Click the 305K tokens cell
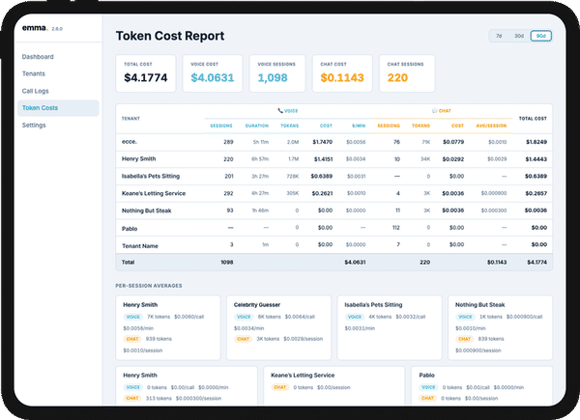 [293, 193]
